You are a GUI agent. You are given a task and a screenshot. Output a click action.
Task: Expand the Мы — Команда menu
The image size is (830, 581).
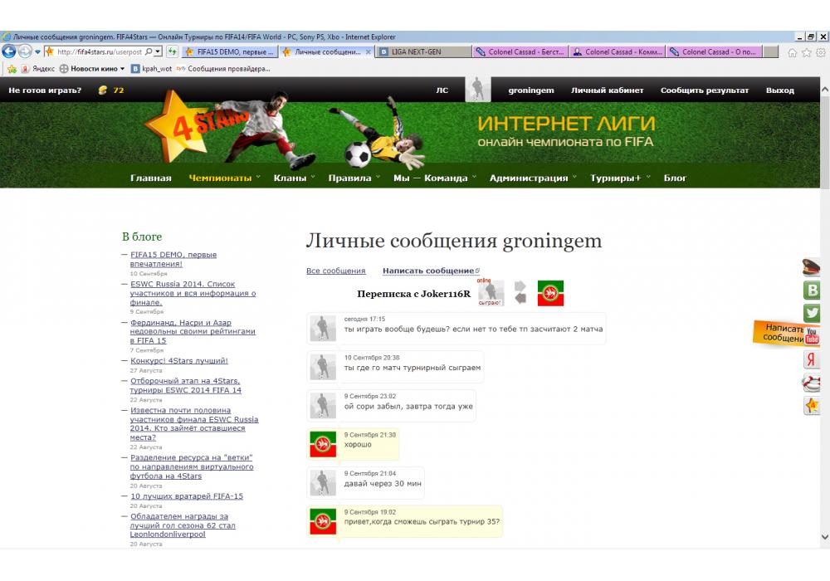474,178
